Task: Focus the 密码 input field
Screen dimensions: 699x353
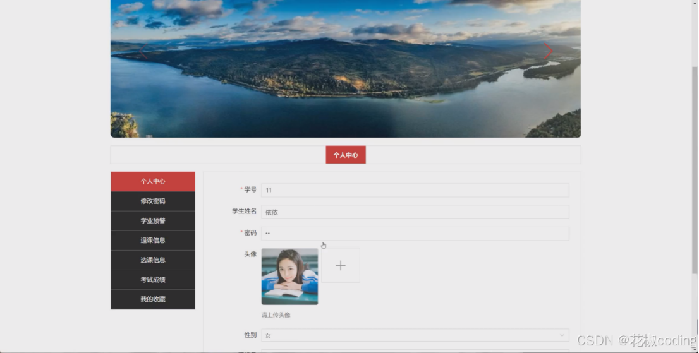Action: point(415,233)
